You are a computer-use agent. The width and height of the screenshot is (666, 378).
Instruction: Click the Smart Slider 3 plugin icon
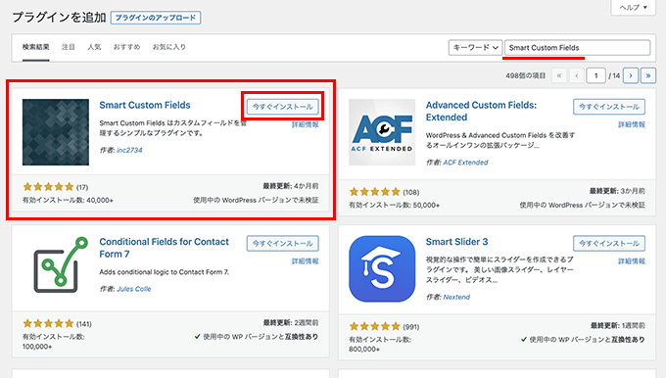pos(382,269)
